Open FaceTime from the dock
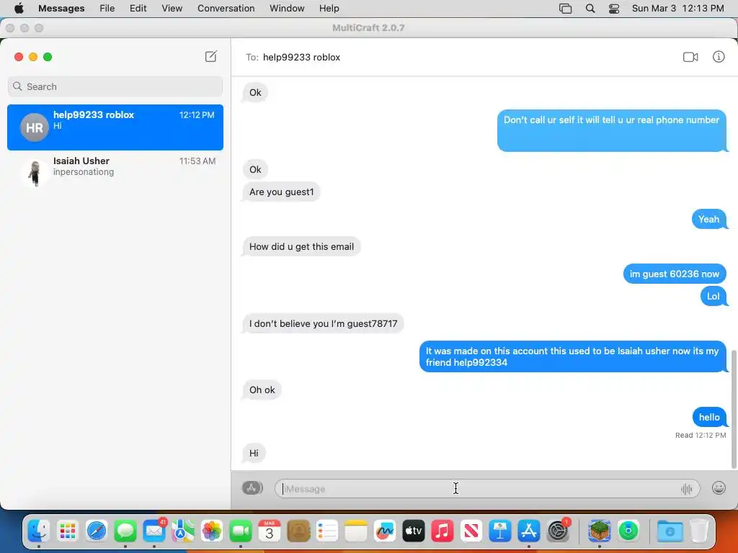 [241, 531]
